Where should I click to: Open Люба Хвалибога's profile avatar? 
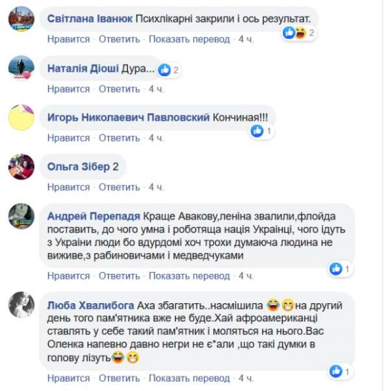21,304
